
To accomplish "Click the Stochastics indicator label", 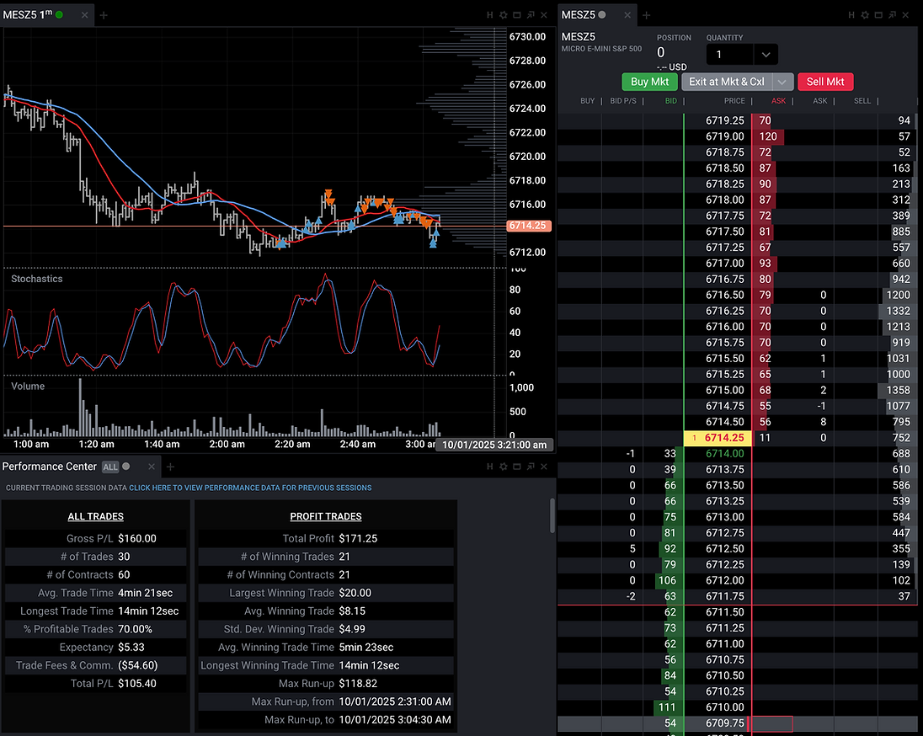I will [x=36, y=279].
